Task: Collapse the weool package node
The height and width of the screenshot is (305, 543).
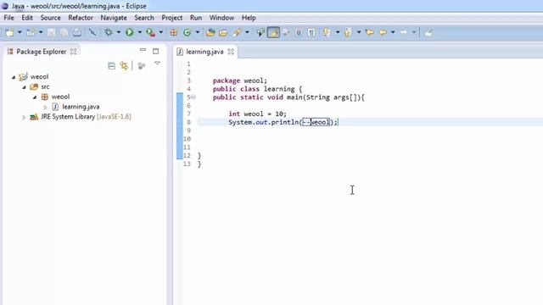Action: [35, 97]
